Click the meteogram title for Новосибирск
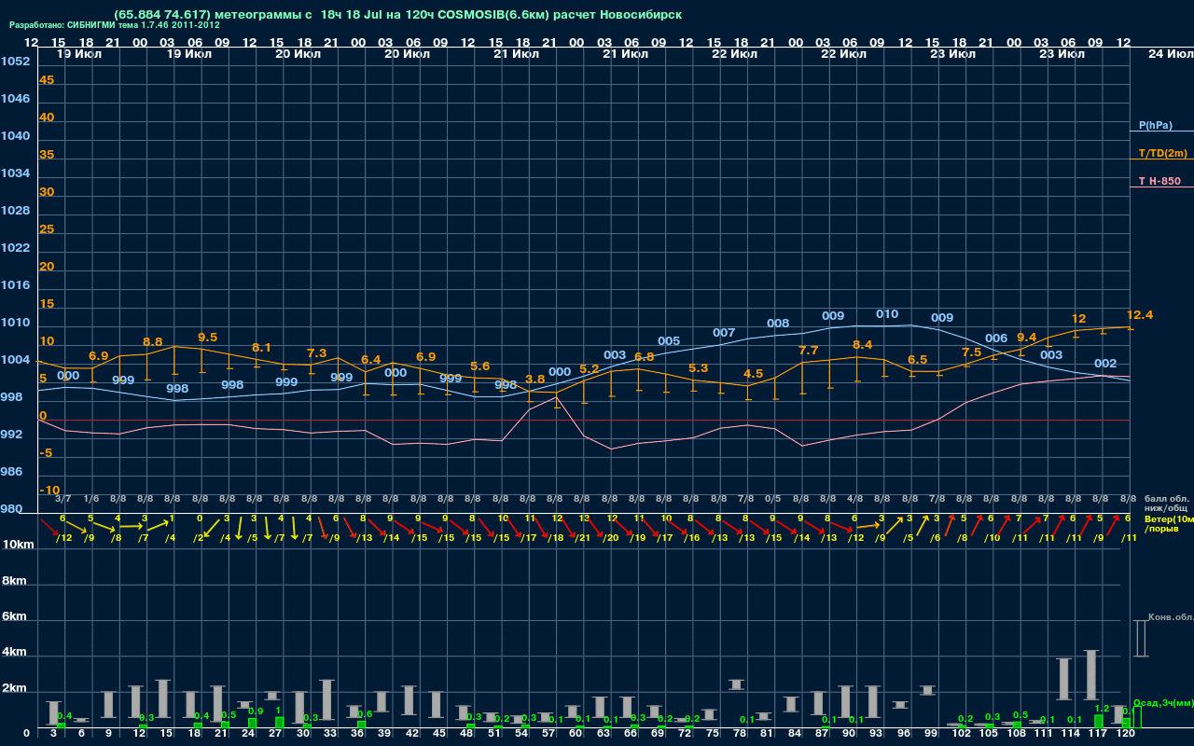The width and height of the screenshot is (1194, 746). click(397, 15)
